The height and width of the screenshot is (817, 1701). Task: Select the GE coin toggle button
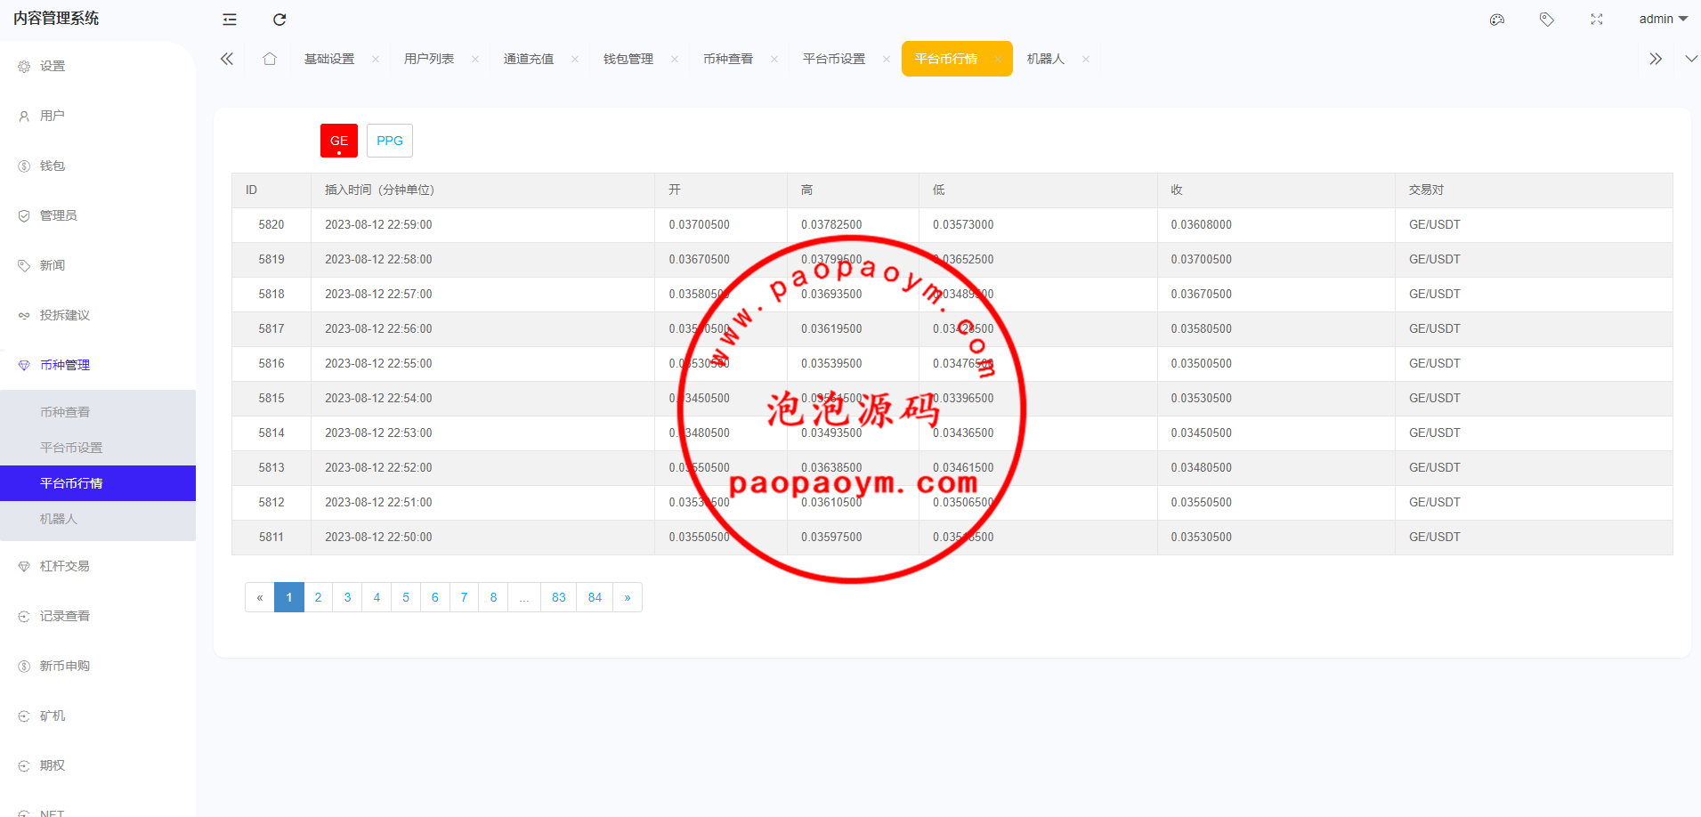[x=339, y=141]
